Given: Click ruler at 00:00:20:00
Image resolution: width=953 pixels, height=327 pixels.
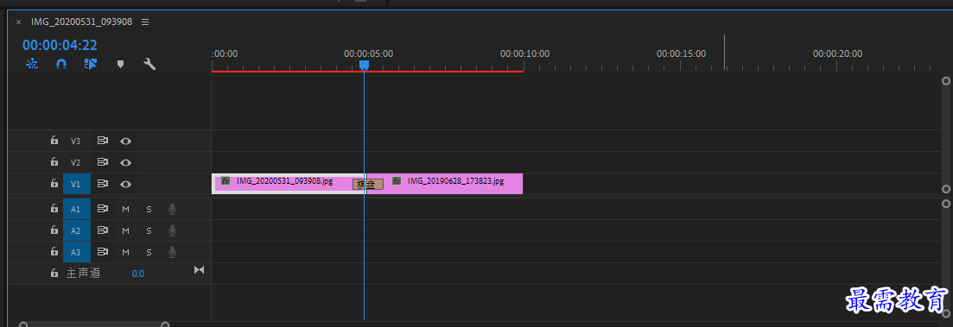Looking at the screenshot, I should coord(837,54).
